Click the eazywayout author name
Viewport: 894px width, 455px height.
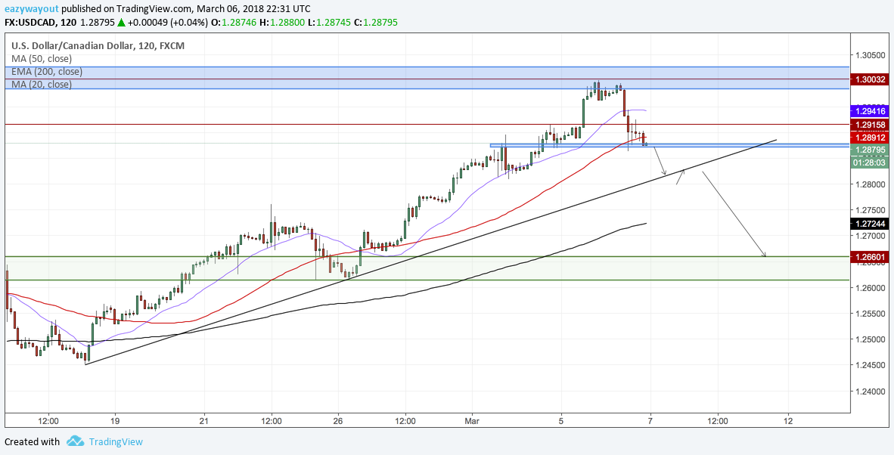31,9
